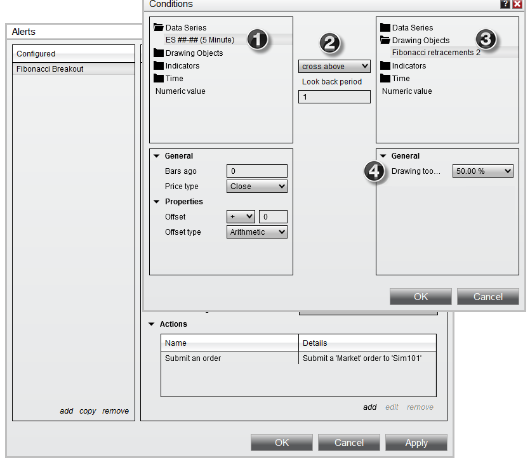The image size is (530, 472).
Task: Open the cross above condition dropdown
Action: 334,66
